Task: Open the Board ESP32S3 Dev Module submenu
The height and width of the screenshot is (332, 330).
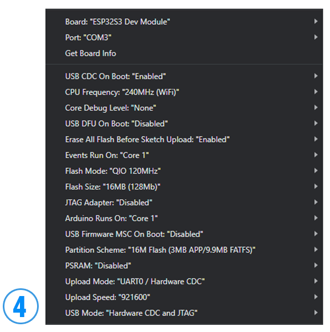Action: (184, 22)
